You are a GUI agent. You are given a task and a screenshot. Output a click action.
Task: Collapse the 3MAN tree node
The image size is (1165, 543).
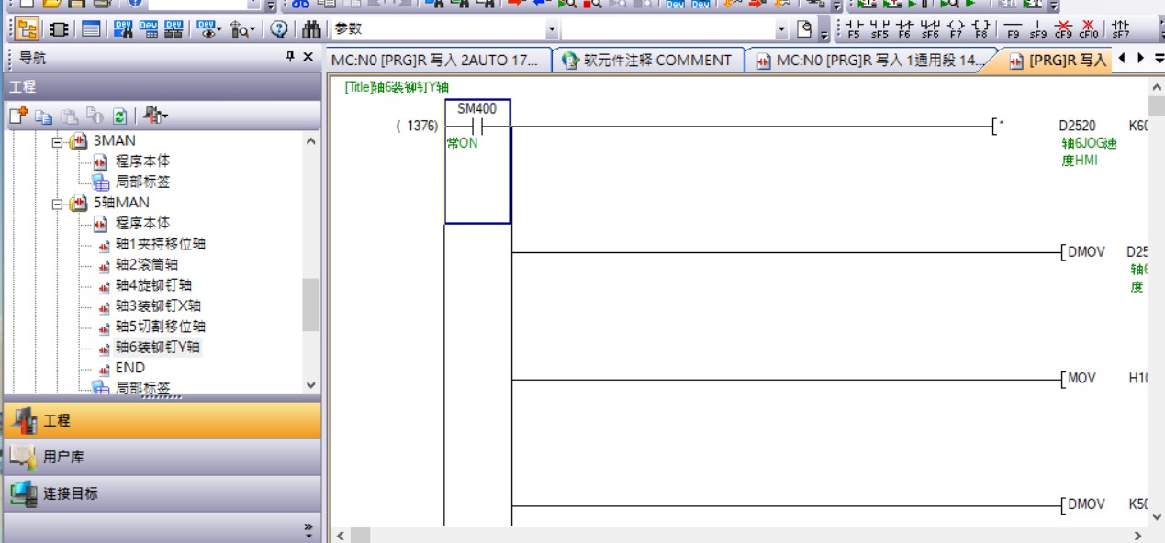point(58,141)
